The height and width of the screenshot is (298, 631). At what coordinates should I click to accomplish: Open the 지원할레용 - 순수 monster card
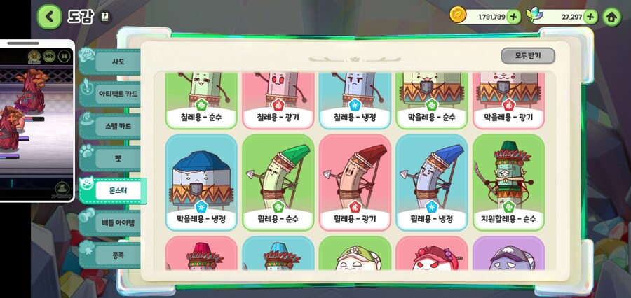[509, 183]
